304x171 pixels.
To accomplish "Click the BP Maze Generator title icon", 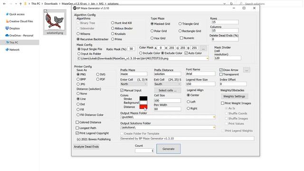I will tap(75, 8).
